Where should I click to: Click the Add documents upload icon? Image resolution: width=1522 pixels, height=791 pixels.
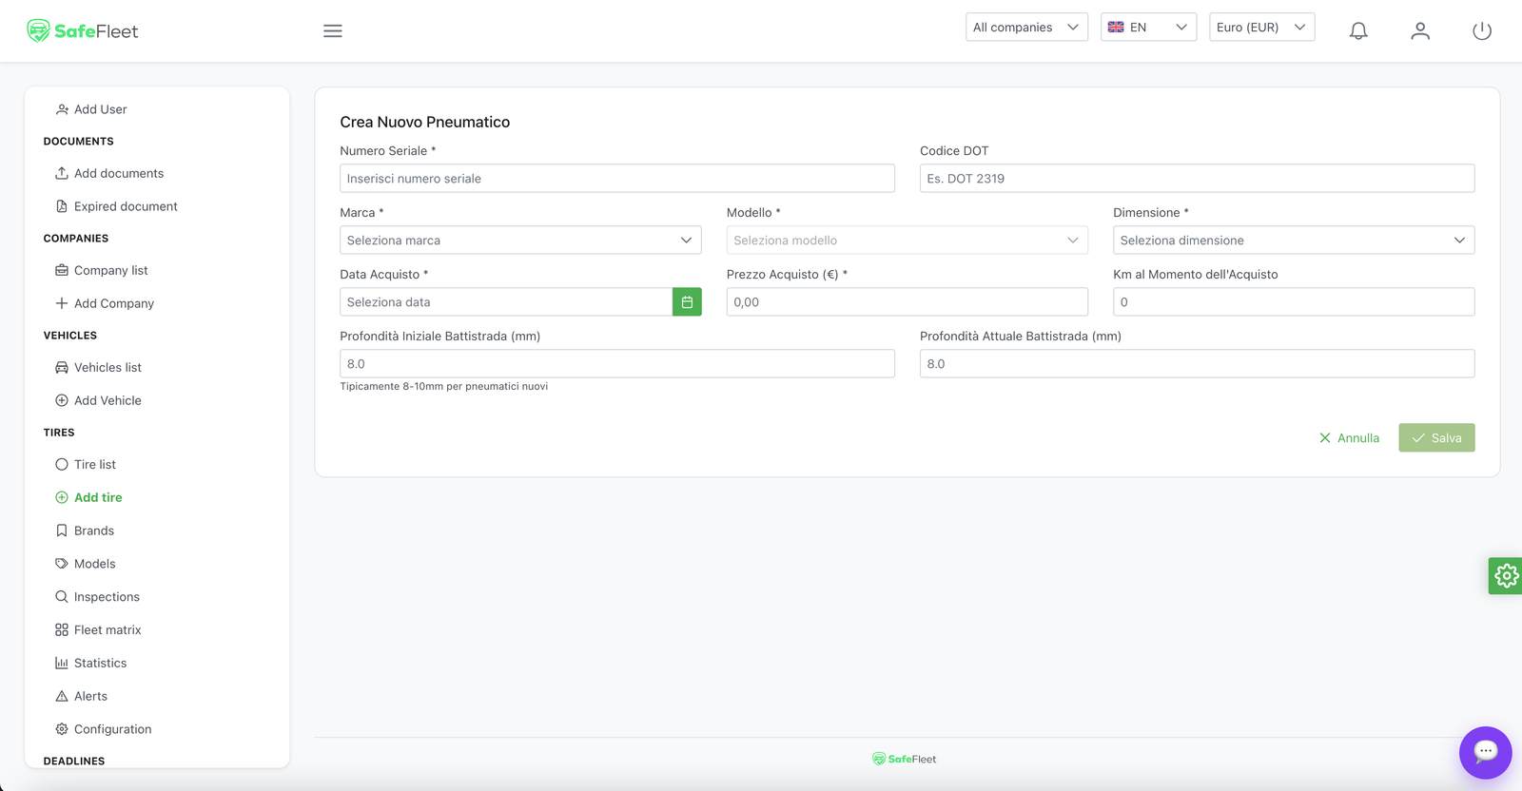point(62,173)
